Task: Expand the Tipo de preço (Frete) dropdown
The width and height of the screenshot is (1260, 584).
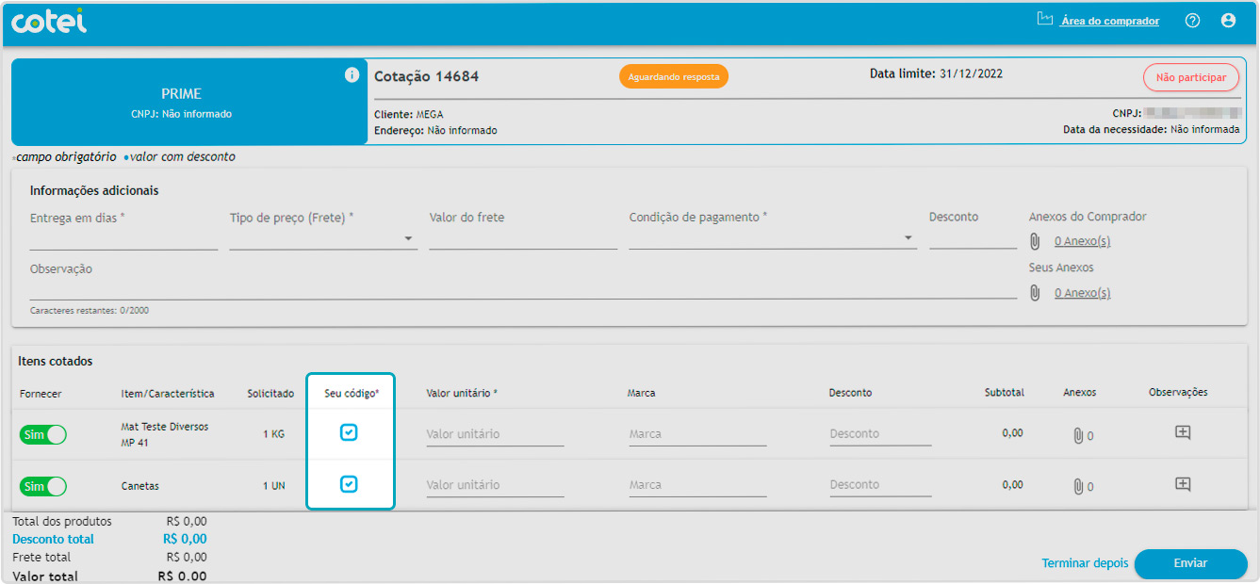Action: coord(322,239)
